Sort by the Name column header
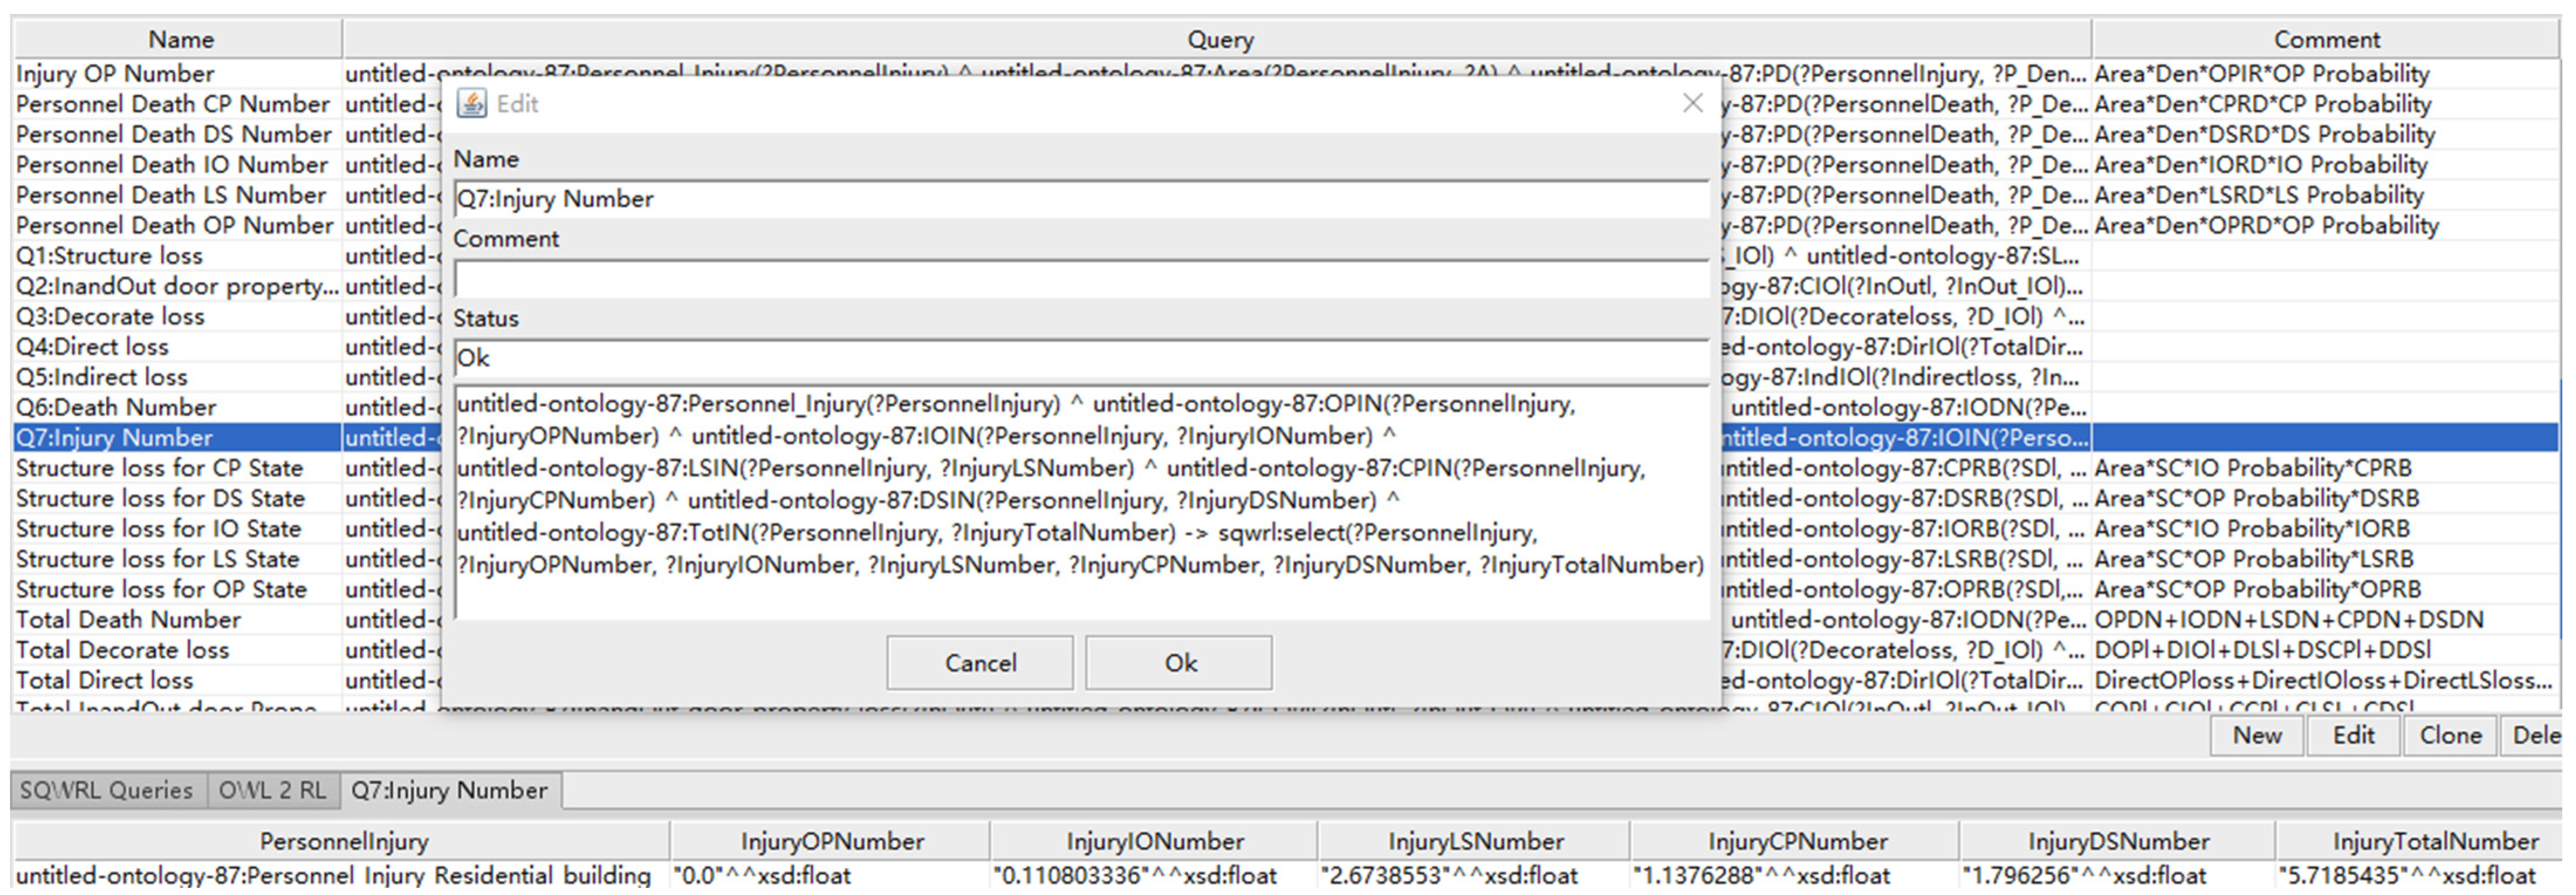Image resolution: width=2576 pixels, height=895 pixels. [x=180, y=40]
